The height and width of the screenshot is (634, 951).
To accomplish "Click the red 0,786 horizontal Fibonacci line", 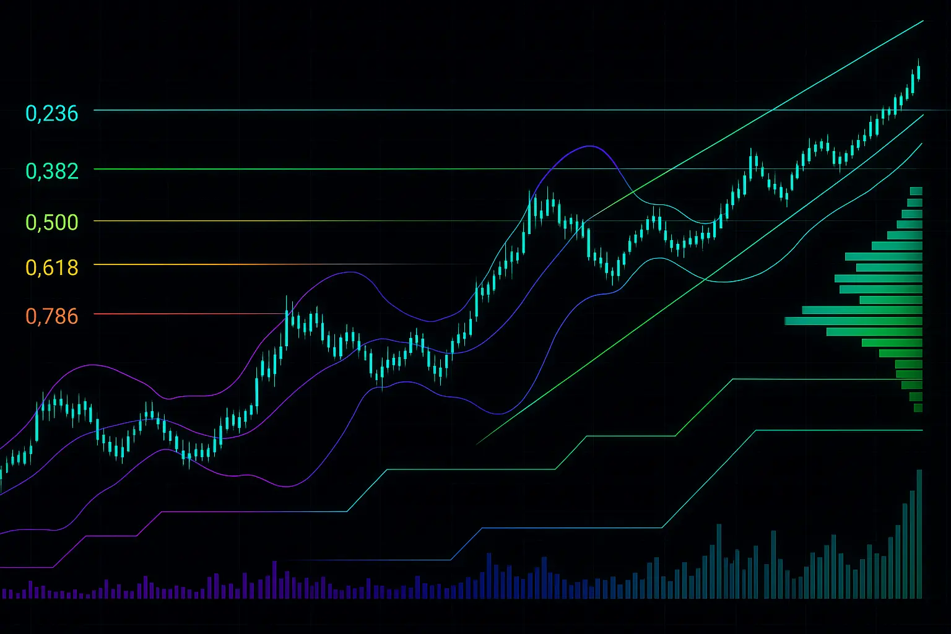I will coord(186,314).
